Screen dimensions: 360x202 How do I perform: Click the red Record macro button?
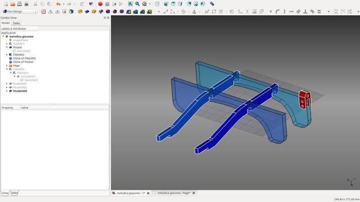[100, 4]
